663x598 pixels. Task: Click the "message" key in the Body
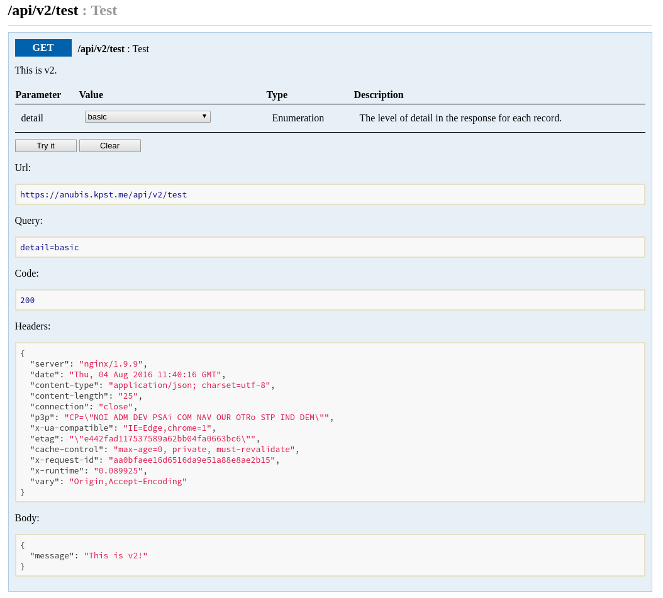pyautogui.click(x=52, y=555)
